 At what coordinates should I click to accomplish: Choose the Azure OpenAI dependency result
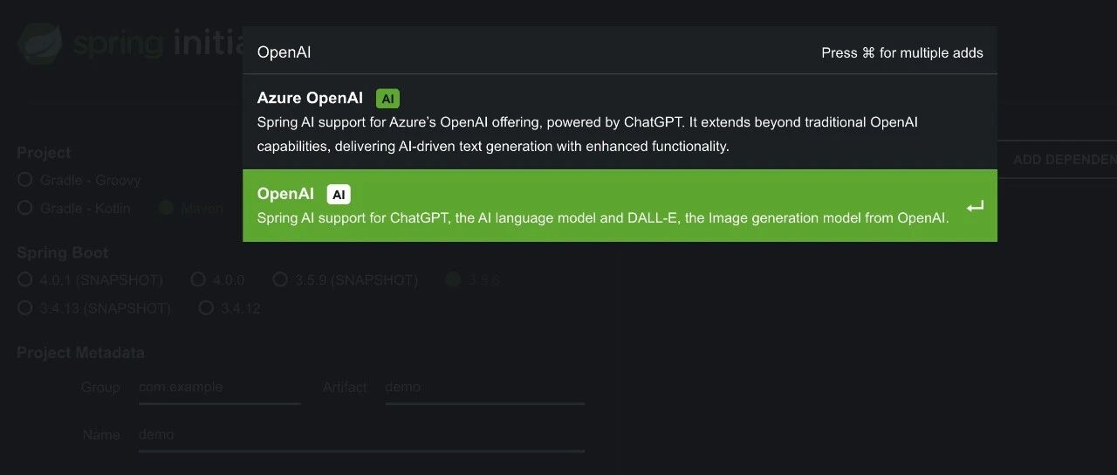620,122
